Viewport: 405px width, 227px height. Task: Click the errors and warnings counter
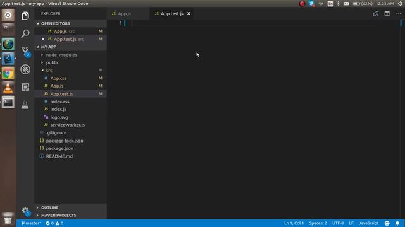(x=54, y=223)
